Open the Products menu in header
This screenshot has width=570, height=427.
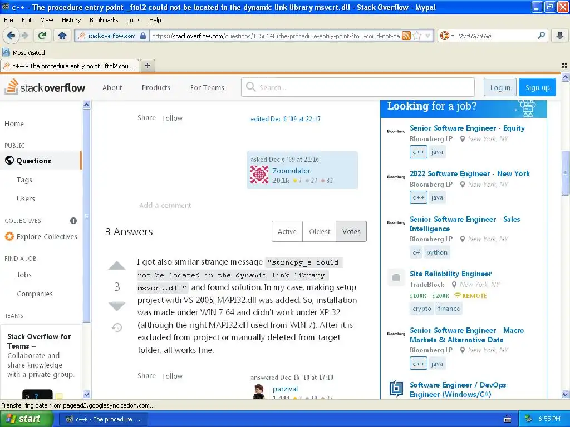pos(156,87)
